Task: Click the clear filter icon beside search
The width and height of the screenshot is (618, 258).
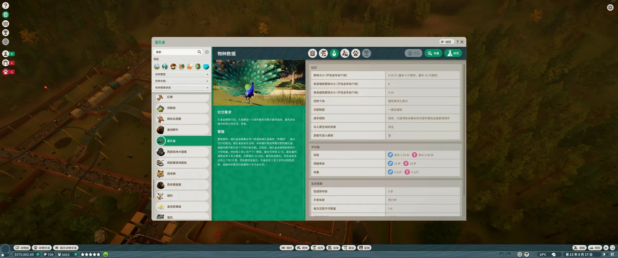Action: (x=207, y=52)
